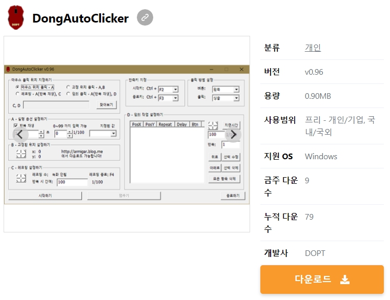Click the C, D file path field

(x=56, y=105)
